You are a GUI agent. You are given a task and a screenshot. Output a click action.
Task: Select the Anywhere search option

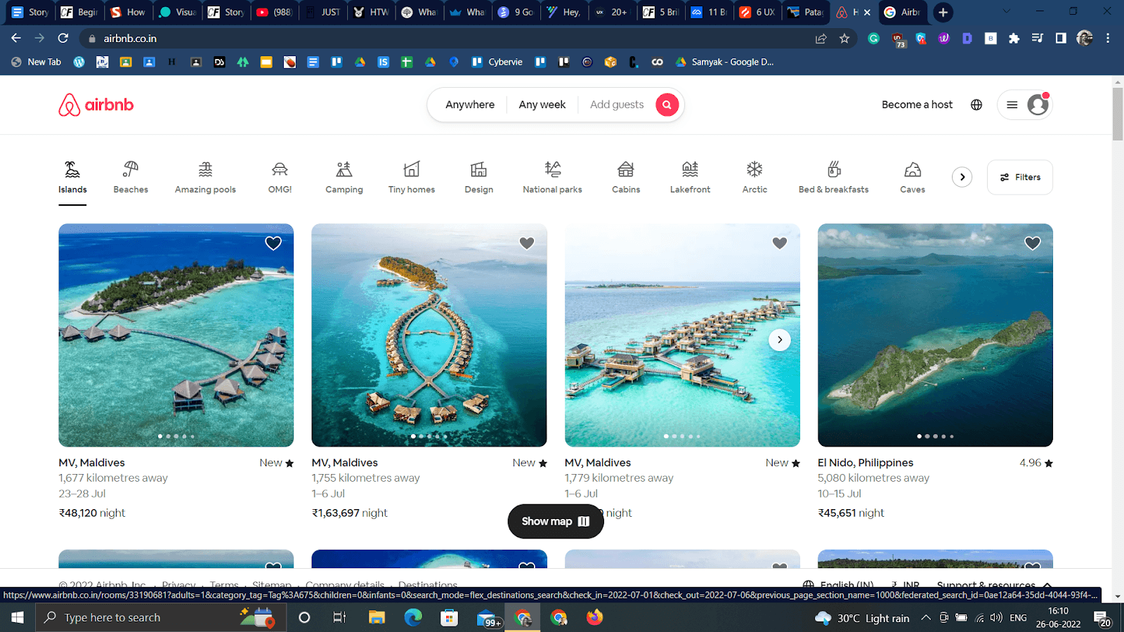[x=470, y=104]
